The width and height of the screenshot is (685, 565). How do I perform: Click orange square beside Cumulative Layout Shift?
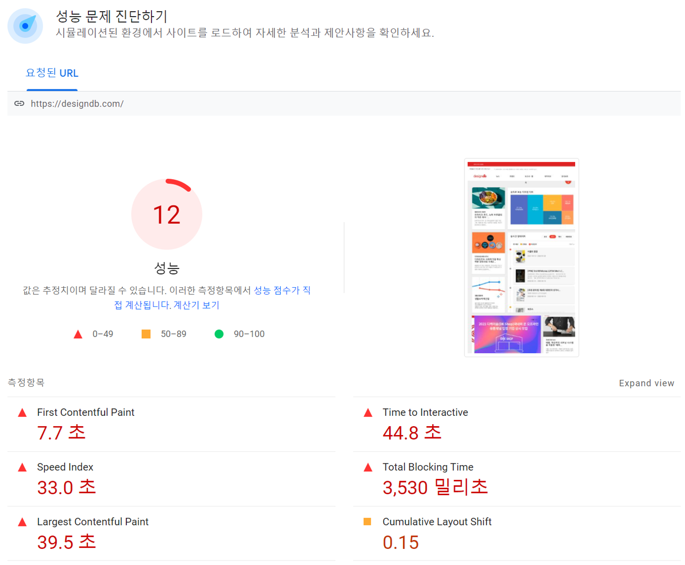point(367,522)
